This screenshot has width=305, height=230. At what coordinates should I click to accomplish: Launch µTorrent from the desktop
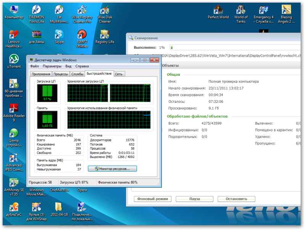click(14, 59)
